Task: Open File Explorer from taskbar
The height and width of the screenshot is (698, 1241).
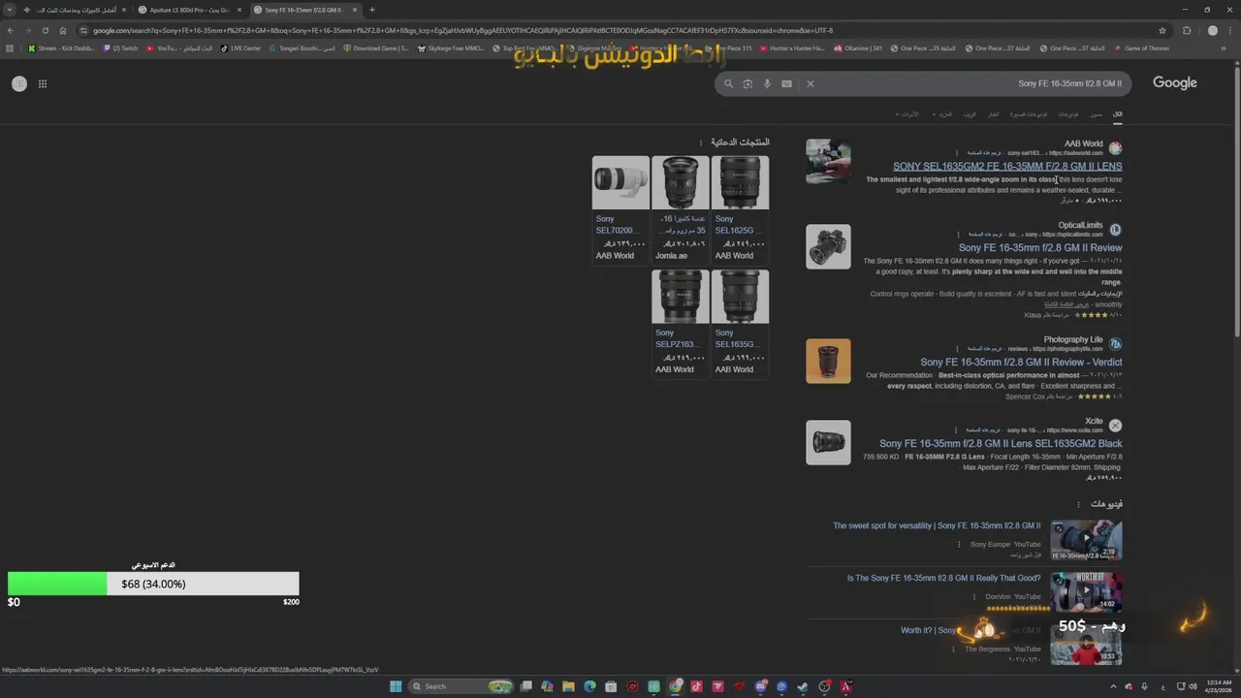Action: coord(568,686)
